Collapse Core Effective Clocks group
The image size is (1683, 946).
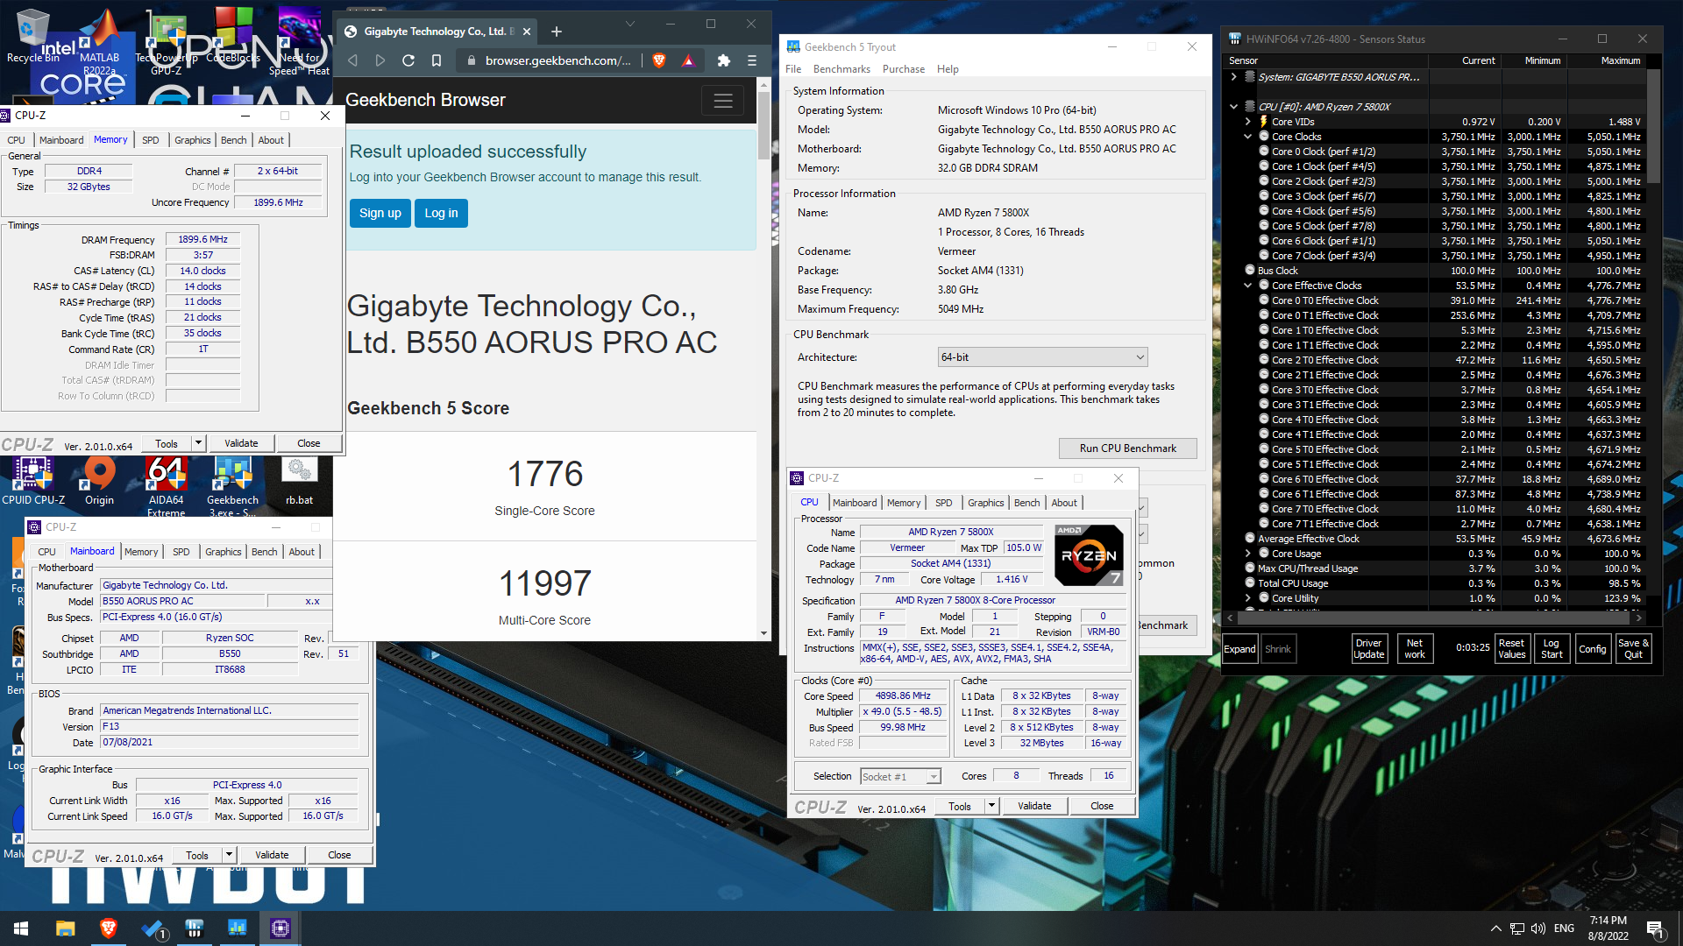[x=1248, y=286]
